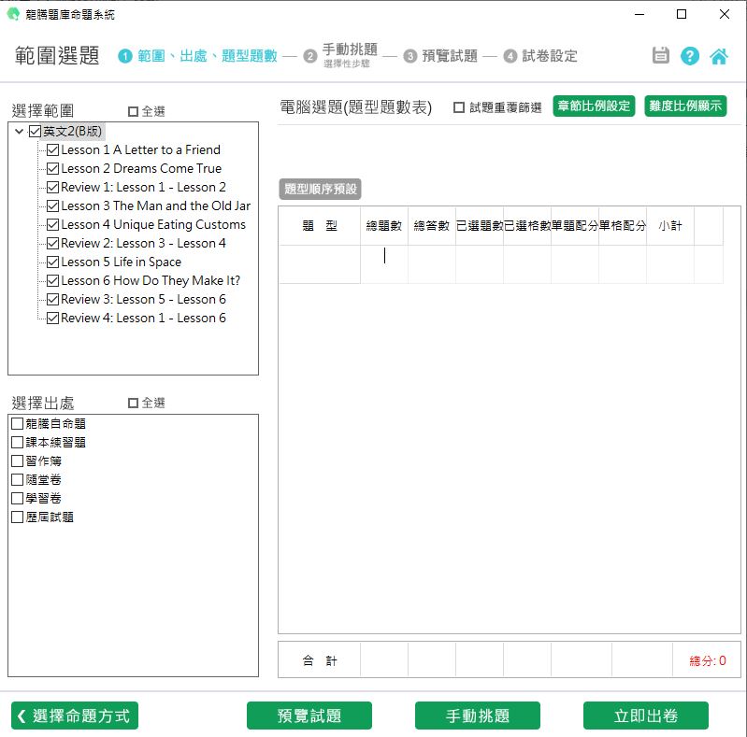
Task: Toggle 英文2(B版) checkbox
Action: click(35, 131)
